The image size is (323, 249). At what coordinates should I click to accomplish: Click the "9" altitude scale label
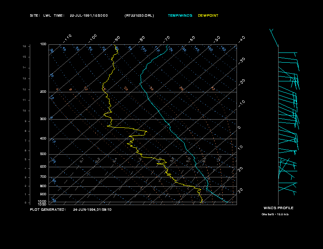coord(26,121)
